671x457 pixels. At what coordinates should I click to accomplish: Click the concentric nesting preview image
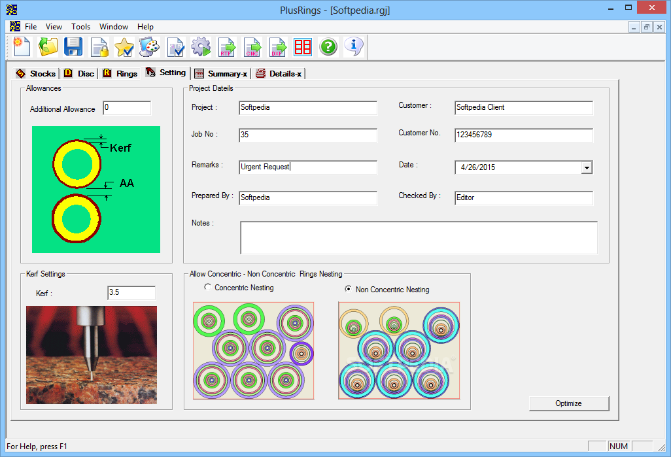tap(253, 351)
